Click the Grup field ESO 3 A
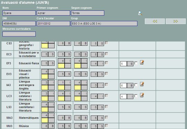Image resolution: width=187 pixels, height=129 pixels. [104, 24]
